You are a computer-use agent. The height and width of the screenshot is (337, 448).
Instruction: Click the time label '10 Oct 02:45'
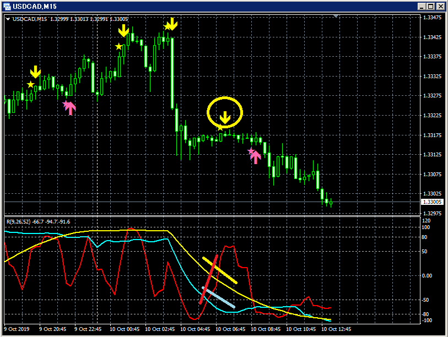[160, 329]
